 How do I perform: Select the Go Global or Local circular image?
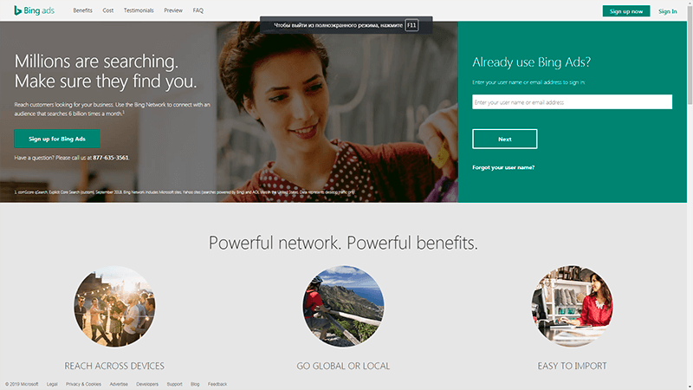343,306
